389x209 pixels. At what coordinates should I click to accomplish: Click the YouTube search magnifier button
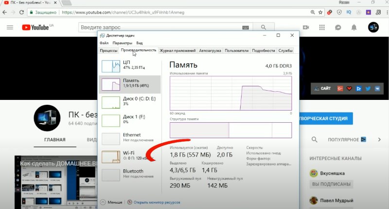[x=264, y=27]
